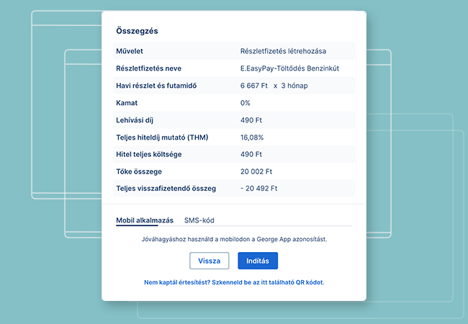Select the Teljes visszafizetendő összeg label

166,189
